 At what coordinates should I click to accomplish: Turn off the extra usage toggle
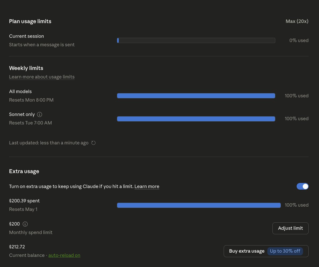[302, 186]
